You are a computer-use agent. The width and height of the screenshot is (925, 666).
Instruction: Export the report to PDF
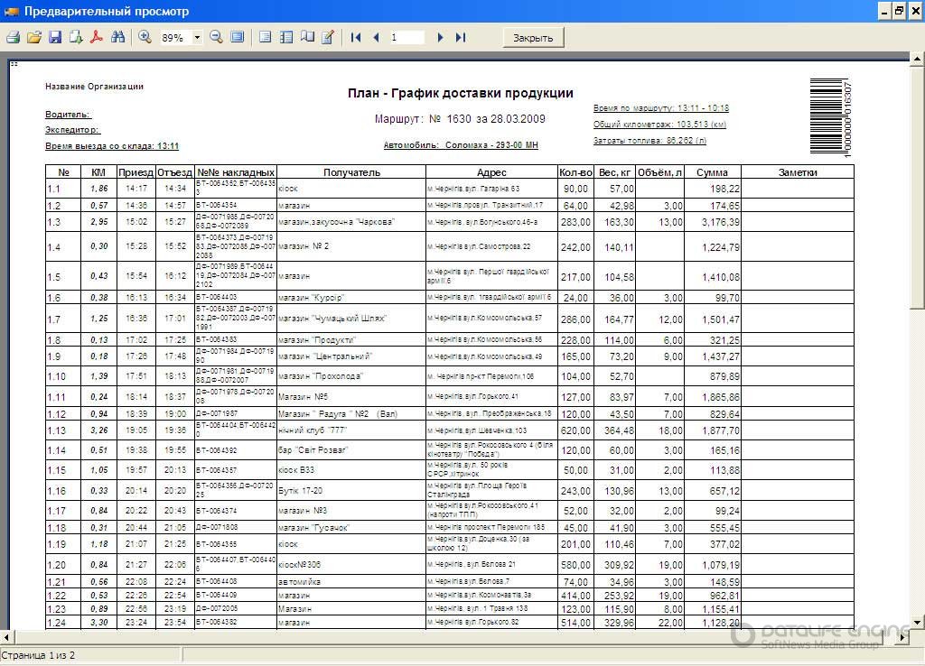pyautogui.click(x=97, y=37)
